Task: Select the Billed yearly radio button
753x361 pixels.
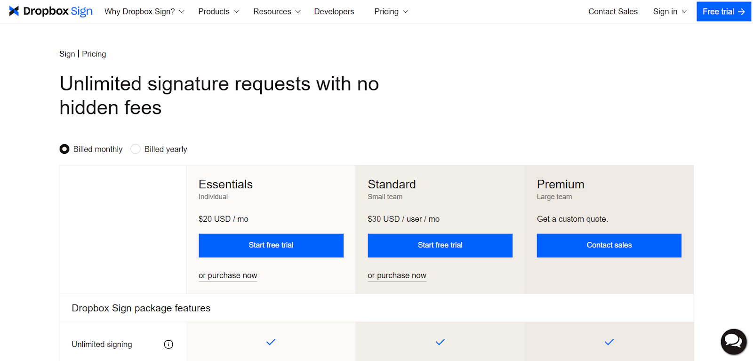Action: click(x=136, y=149)
